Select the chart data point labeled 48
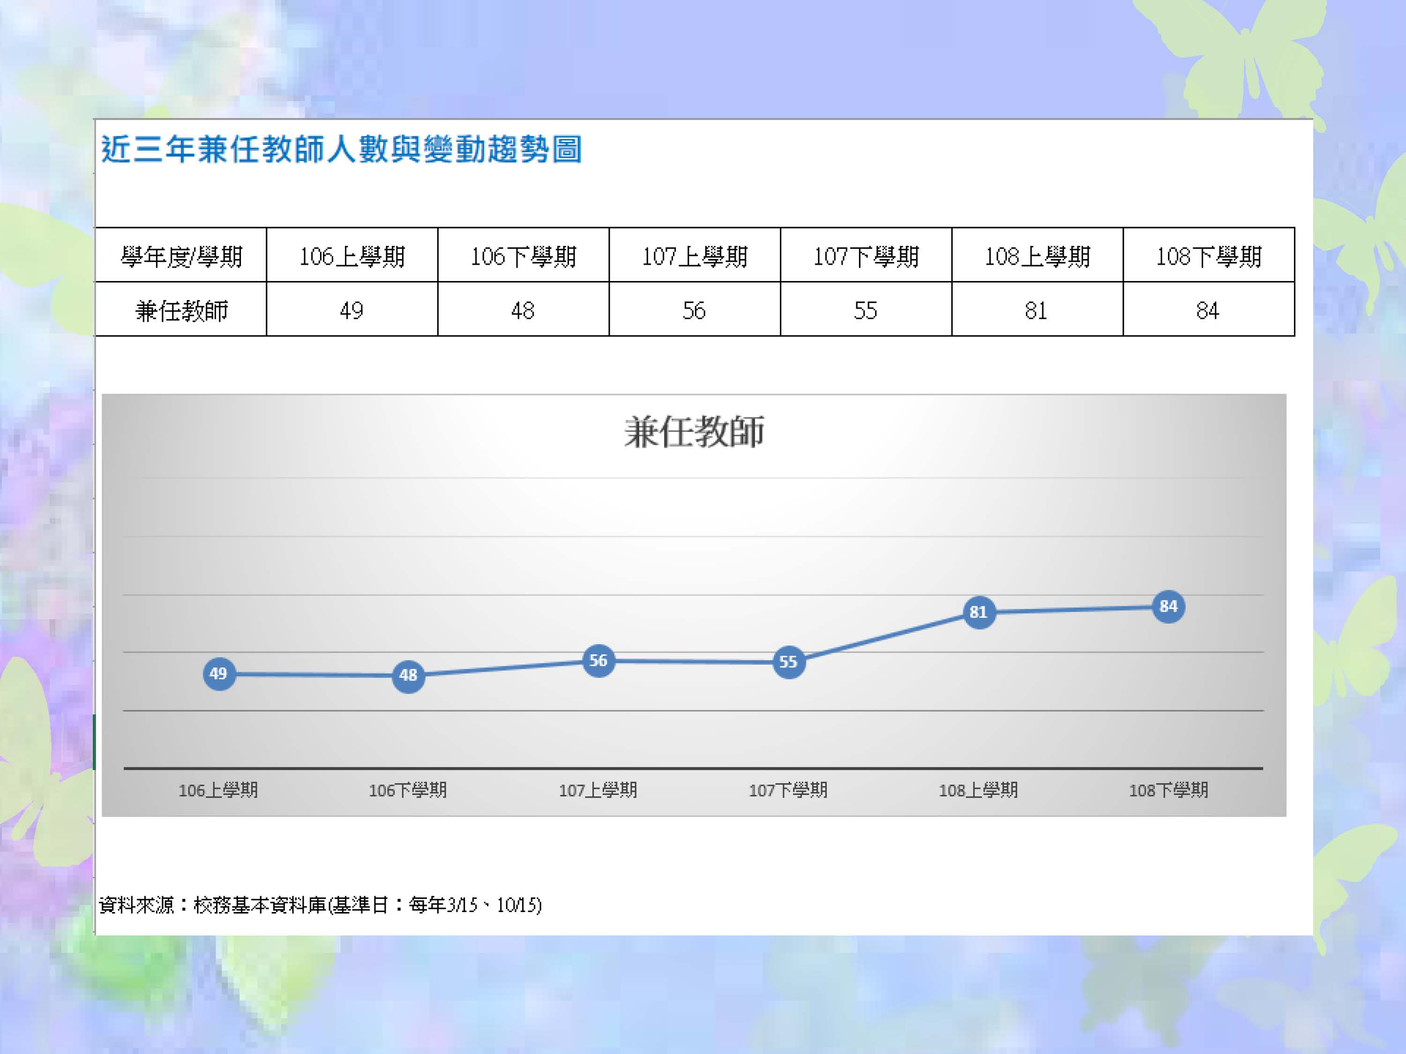1406x1054 pixels. pyautogui.click(x=408, y=675)
